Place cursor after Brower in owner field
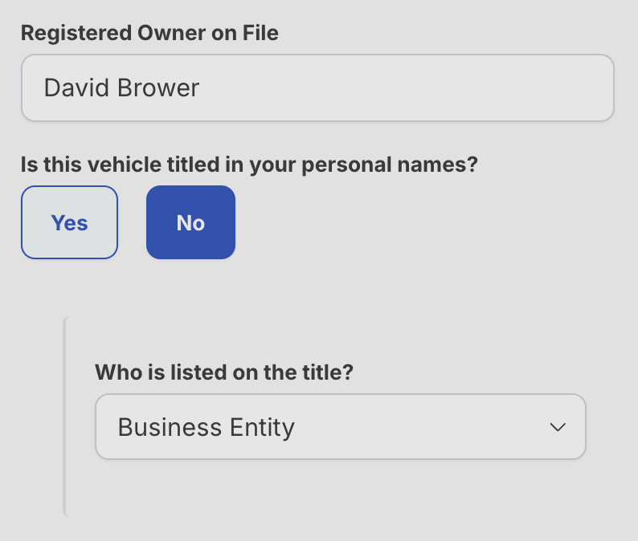The image size is (638, 541). coord(201,87)
